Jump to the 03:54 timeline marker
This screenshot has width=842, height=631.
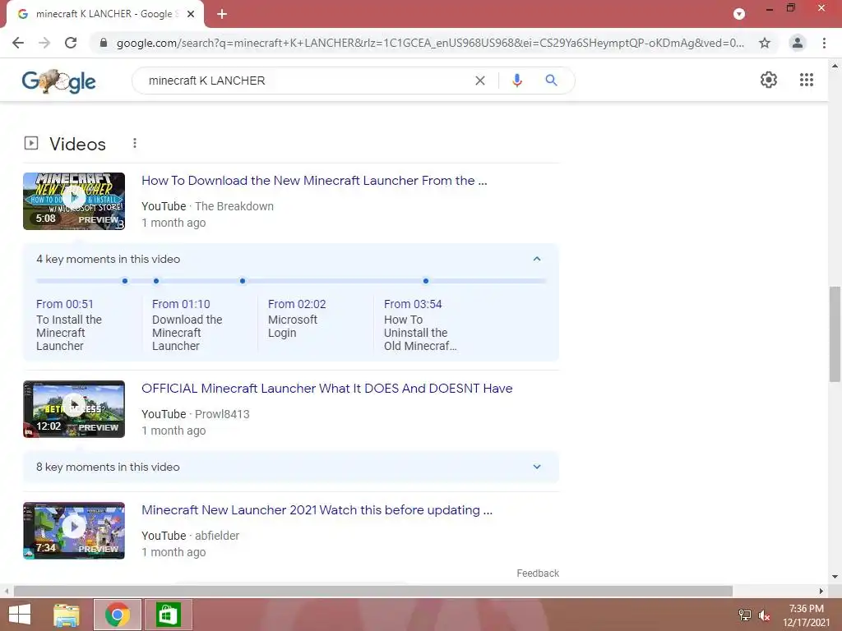click(x=425, y=281)
